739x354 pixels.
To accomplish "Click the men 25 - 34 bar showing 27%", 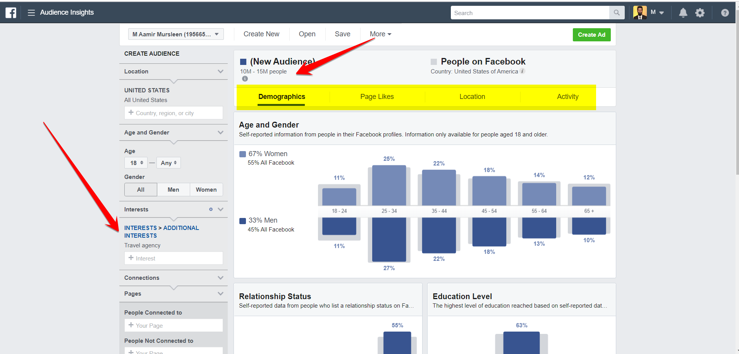I will coord(389,240).
